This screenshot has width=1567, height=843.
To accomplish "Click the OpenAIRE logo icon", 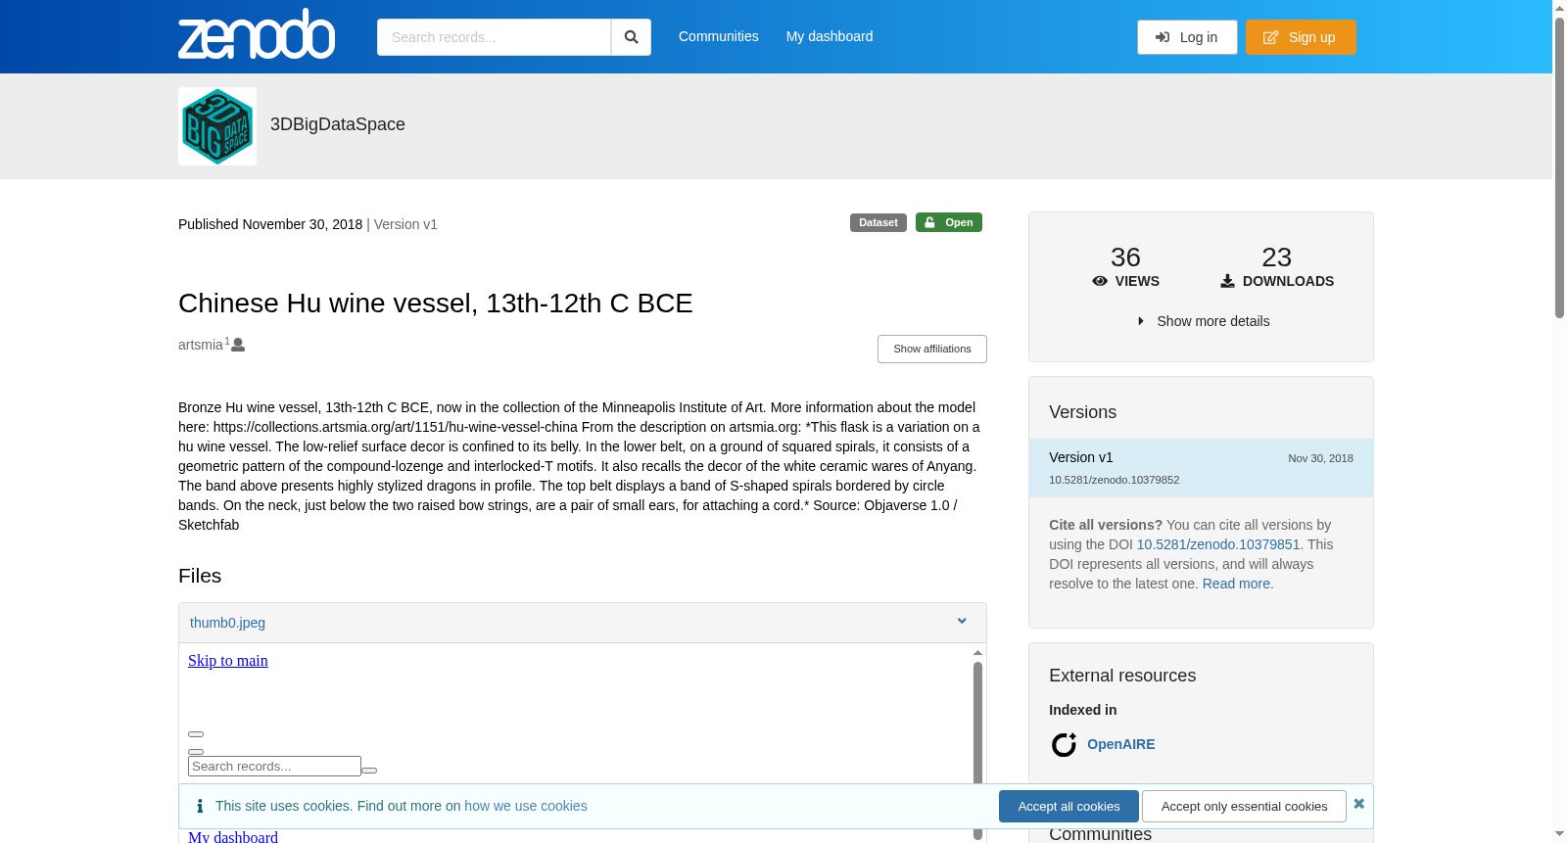I will pyautogui.click(x=1064, y=745).
